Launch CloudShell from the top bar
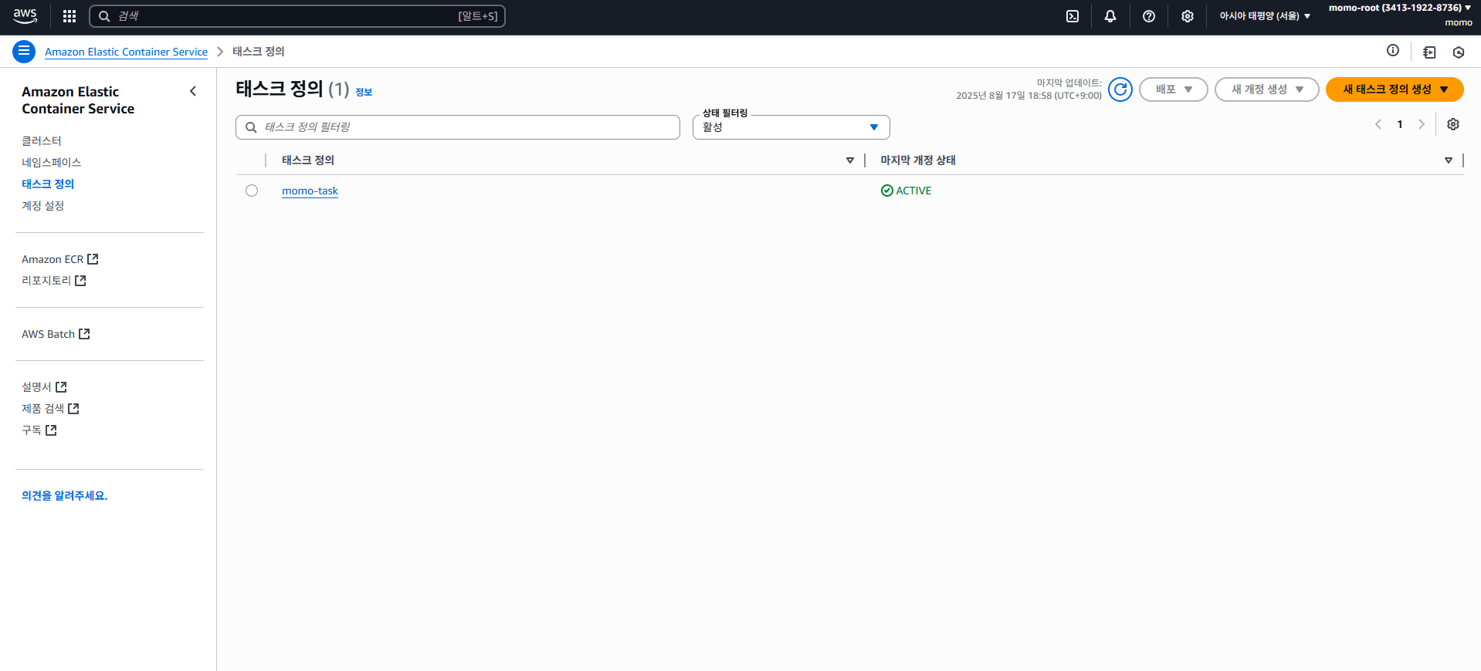This screenshot has width=1481, height=671. point(1073,16)
